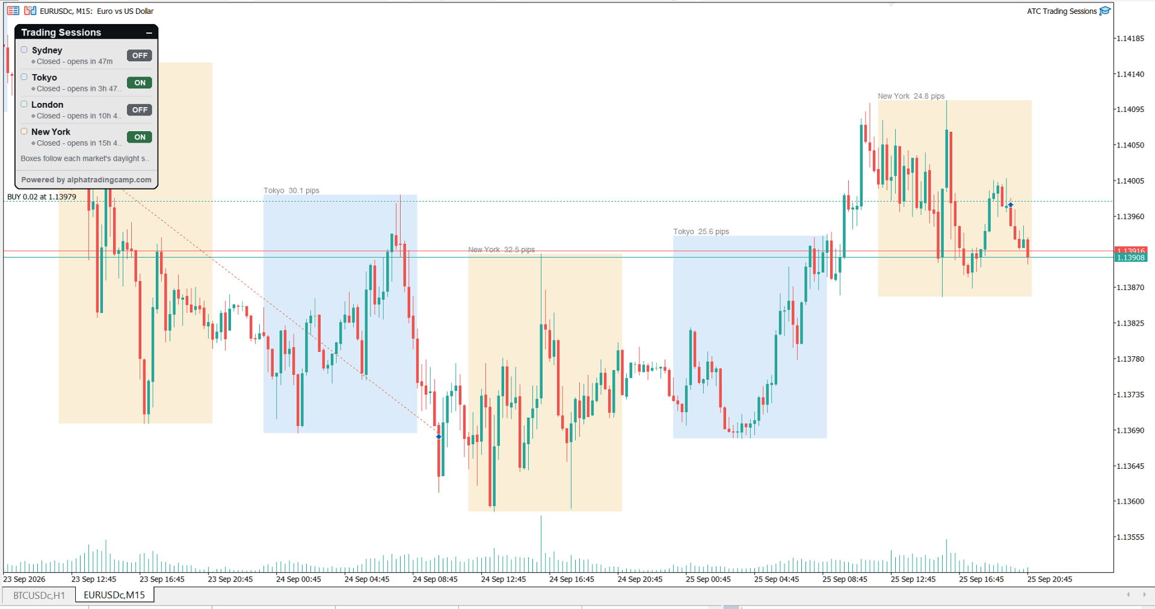Enable the London session toggle
This screenshot has width=1155, height=609.
click(x=140, y=110)
